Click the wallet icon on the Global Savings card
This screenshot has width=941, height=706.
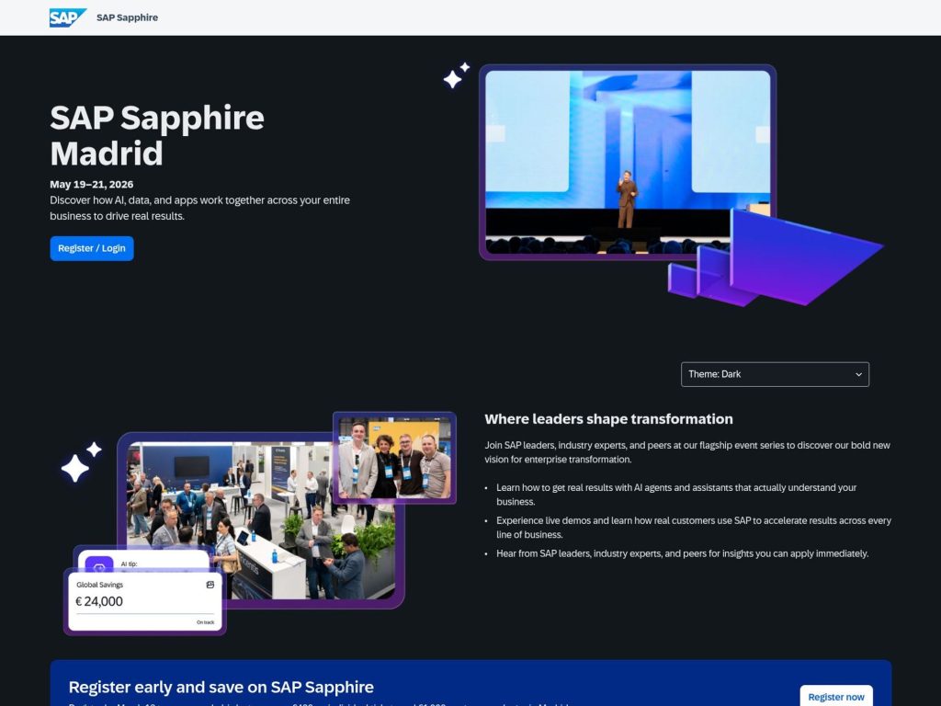click(x=210, y=585)
